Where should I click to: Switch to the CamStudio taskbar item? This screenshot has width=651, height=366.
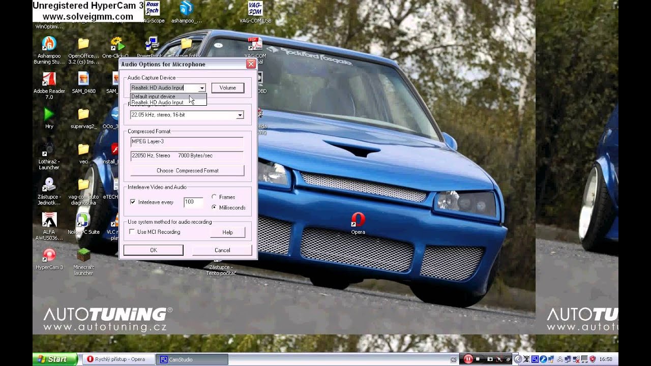[192, 359]
